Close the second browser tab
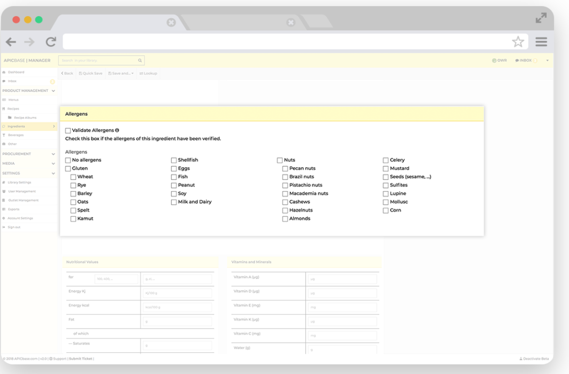This screenshot has height=374, width=569. (x=291, y=23)
